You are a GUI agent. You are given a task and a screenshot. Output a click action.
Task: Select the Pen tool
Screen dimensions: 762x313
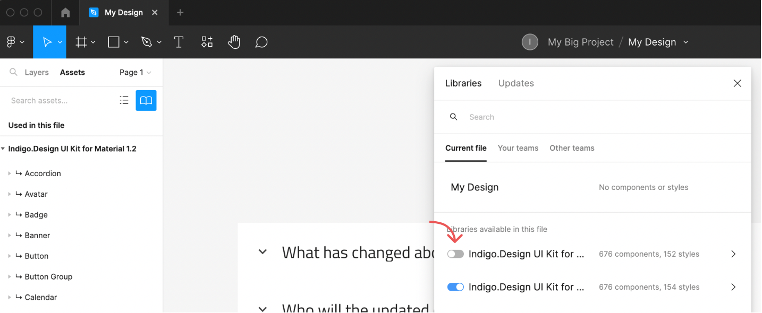click(147, 41)
